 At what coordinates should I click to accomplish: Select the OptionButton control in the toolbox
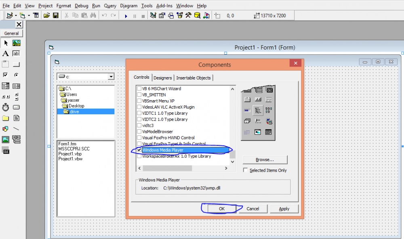point(16,75)
